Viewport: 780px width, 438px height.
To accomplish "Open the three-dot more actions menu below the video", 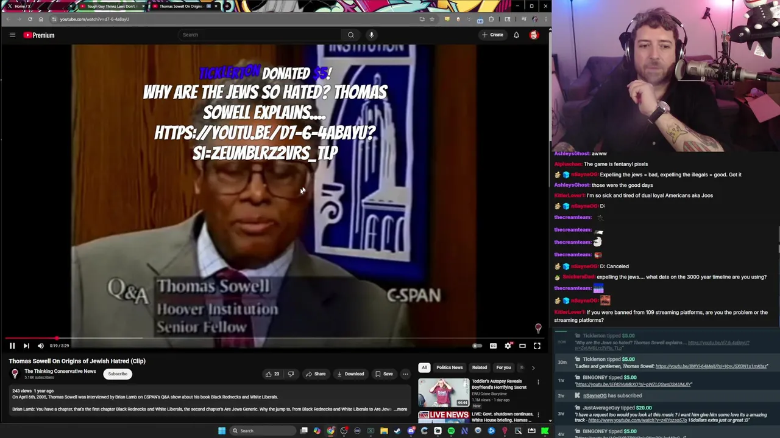I will tap(405, 374).
